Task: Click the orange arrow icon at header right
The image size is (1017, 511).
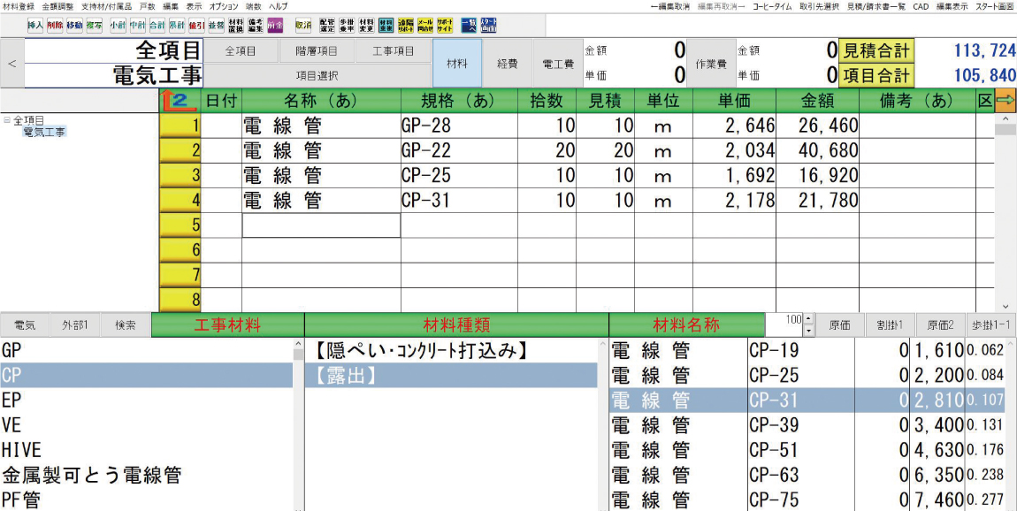Action: tap(1006, 101)
